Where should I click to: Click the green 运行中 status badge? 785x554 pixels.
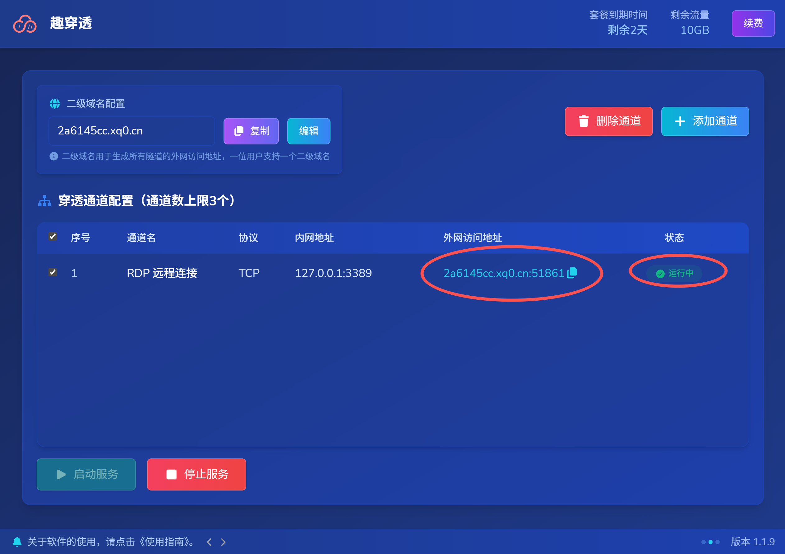pos(674,273)
